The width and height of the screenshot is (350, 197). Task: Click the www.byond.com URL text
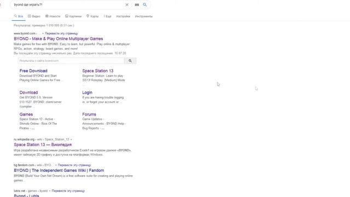(x=25, y=33)
